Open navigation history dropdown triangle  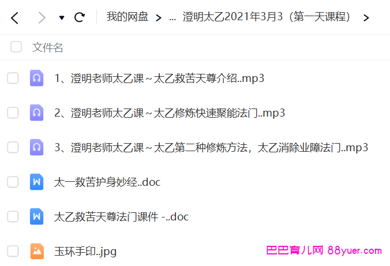62,18
